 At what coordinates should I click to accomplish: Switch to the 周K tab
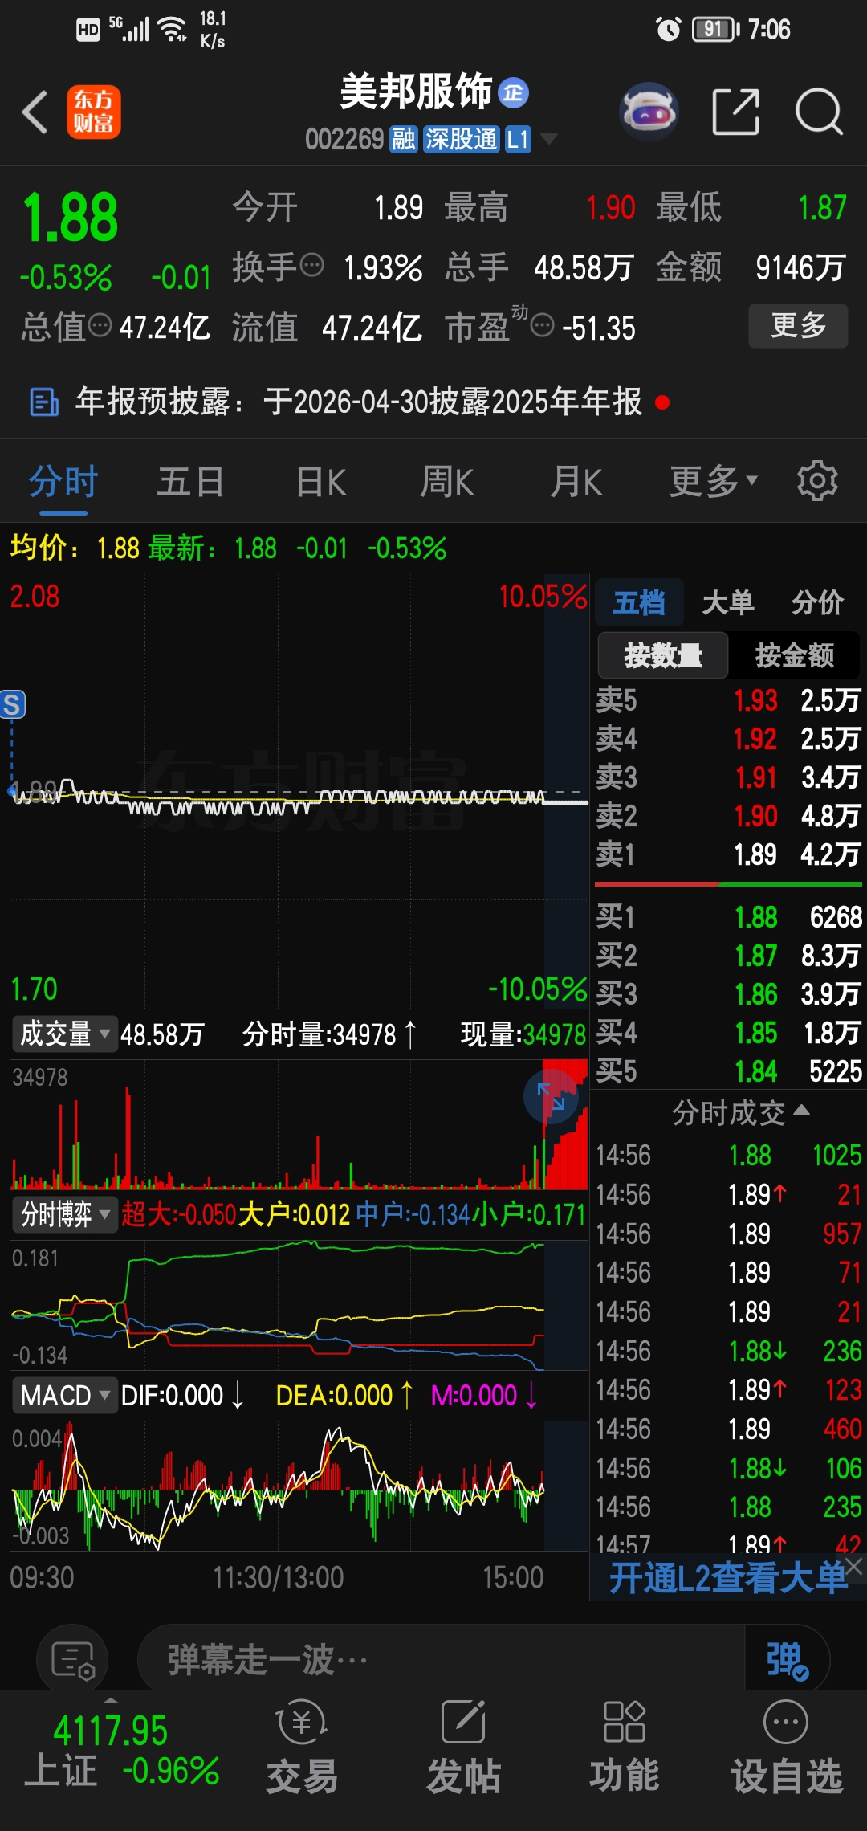[x=446, y=481]
